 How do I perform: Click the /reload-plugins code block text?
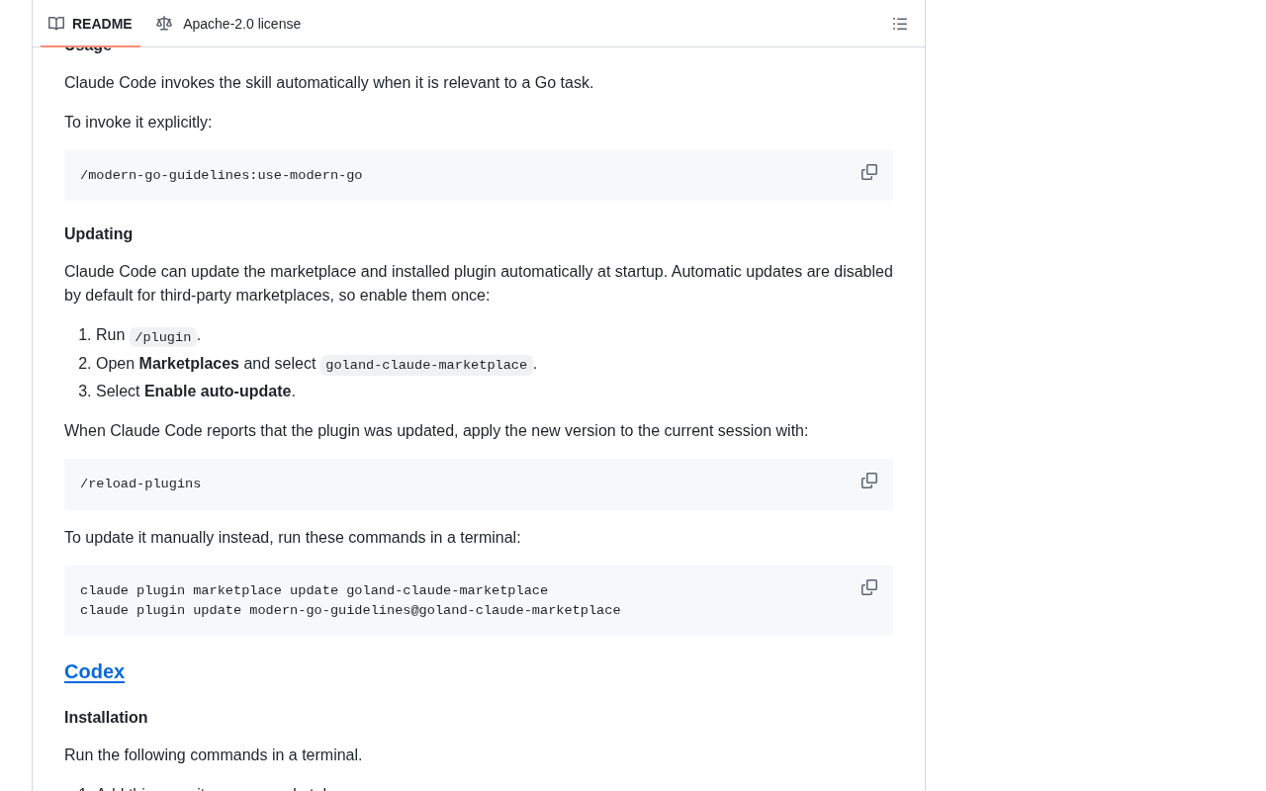click(x=140, y=483)
